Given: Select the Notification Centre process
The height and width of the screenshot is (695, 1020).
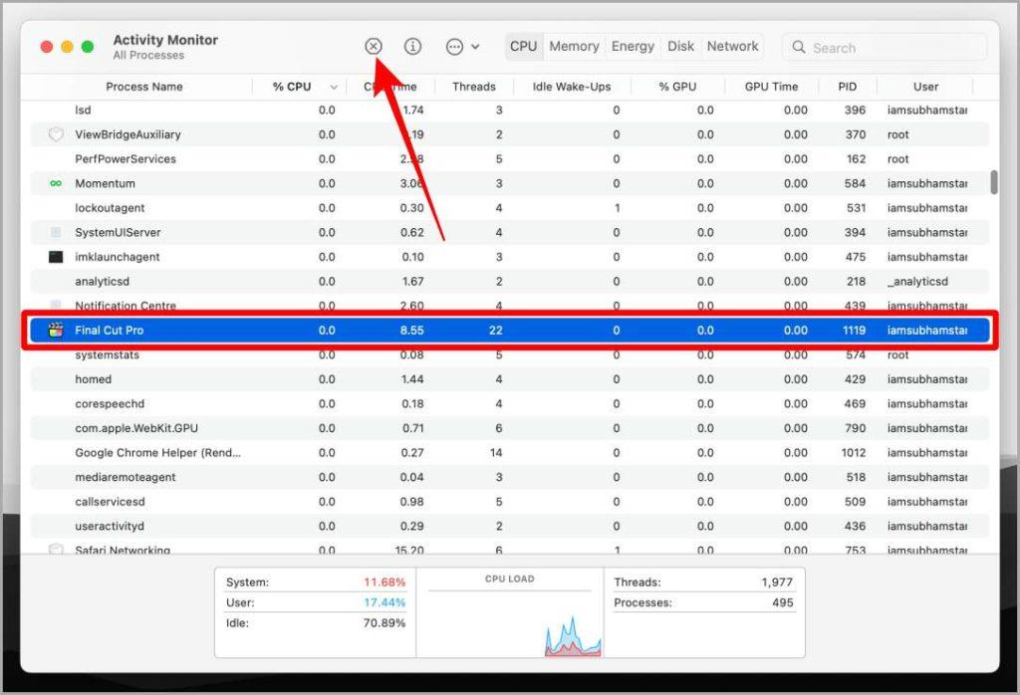Looking at the screenshot, I should 125,306.
